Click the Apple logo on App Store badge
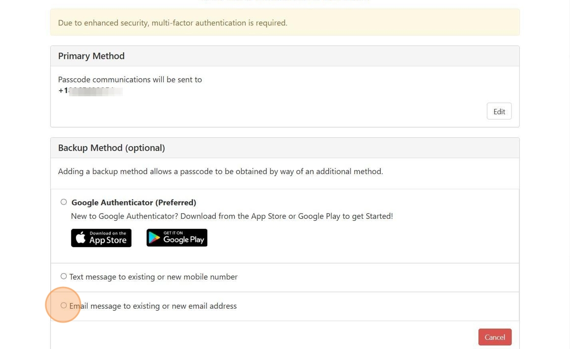 click(x=80, y=238)
